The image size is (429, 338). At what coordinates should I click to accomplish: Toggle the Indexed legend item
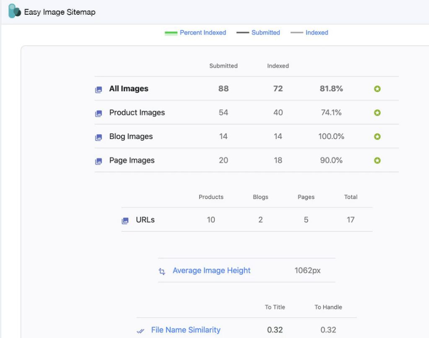309,33
